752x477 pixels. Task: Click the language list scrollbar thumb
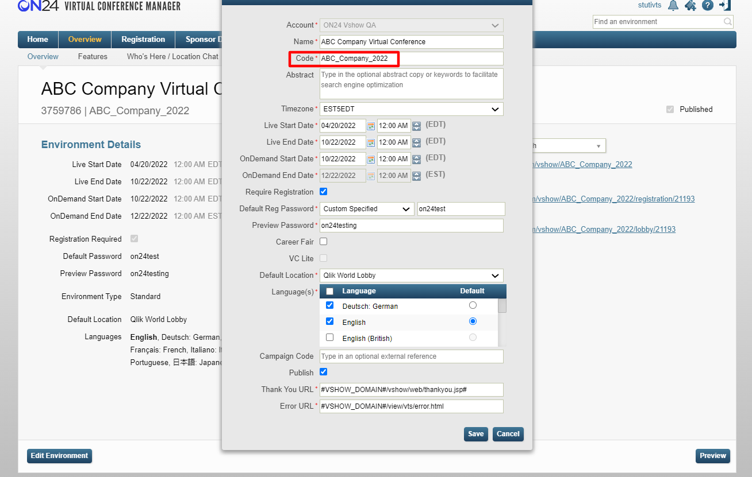coord(502,305)
